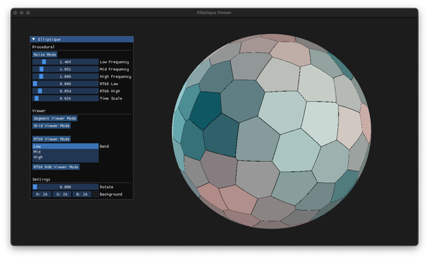This screenshot has height=259, width=429.
Task: Click the RT60 Low slider
Action: pos(66,84)
